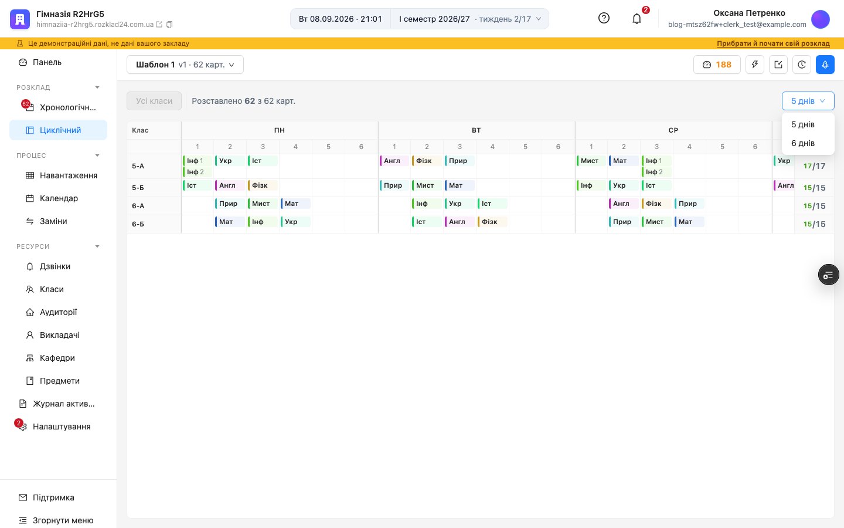Click the blue rocket publish button
This screenshot has width=844, height=528.
point(825,65)
